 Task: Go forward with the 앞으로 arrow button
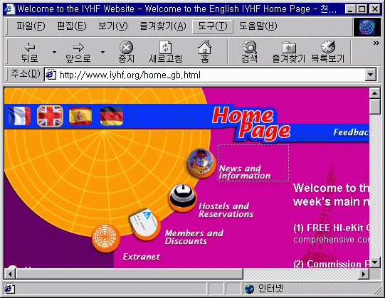[78, 52]
